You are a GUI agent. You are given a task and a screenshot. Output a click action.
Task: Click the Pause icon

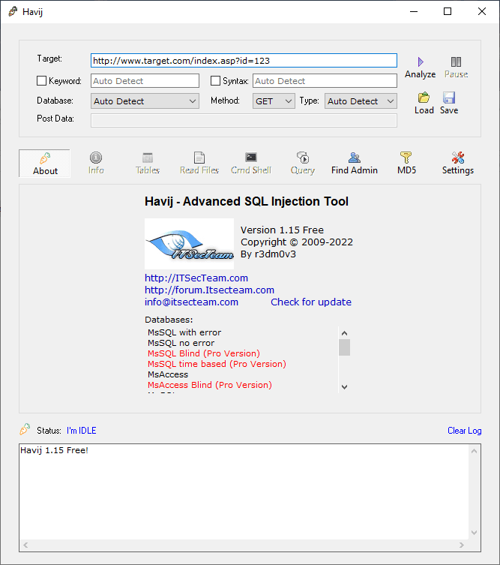456,62
